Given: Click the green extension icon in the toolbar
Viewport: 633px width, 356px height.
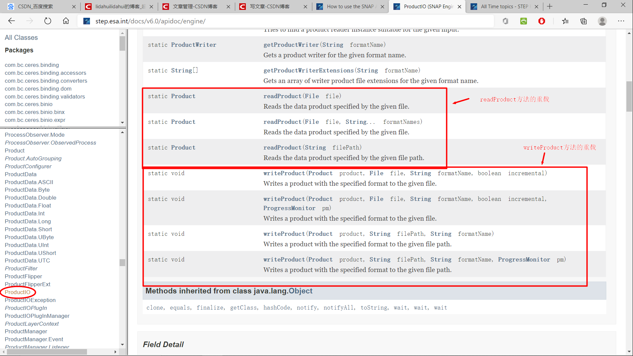Looking at the screenshot, I should coord(523,21).
